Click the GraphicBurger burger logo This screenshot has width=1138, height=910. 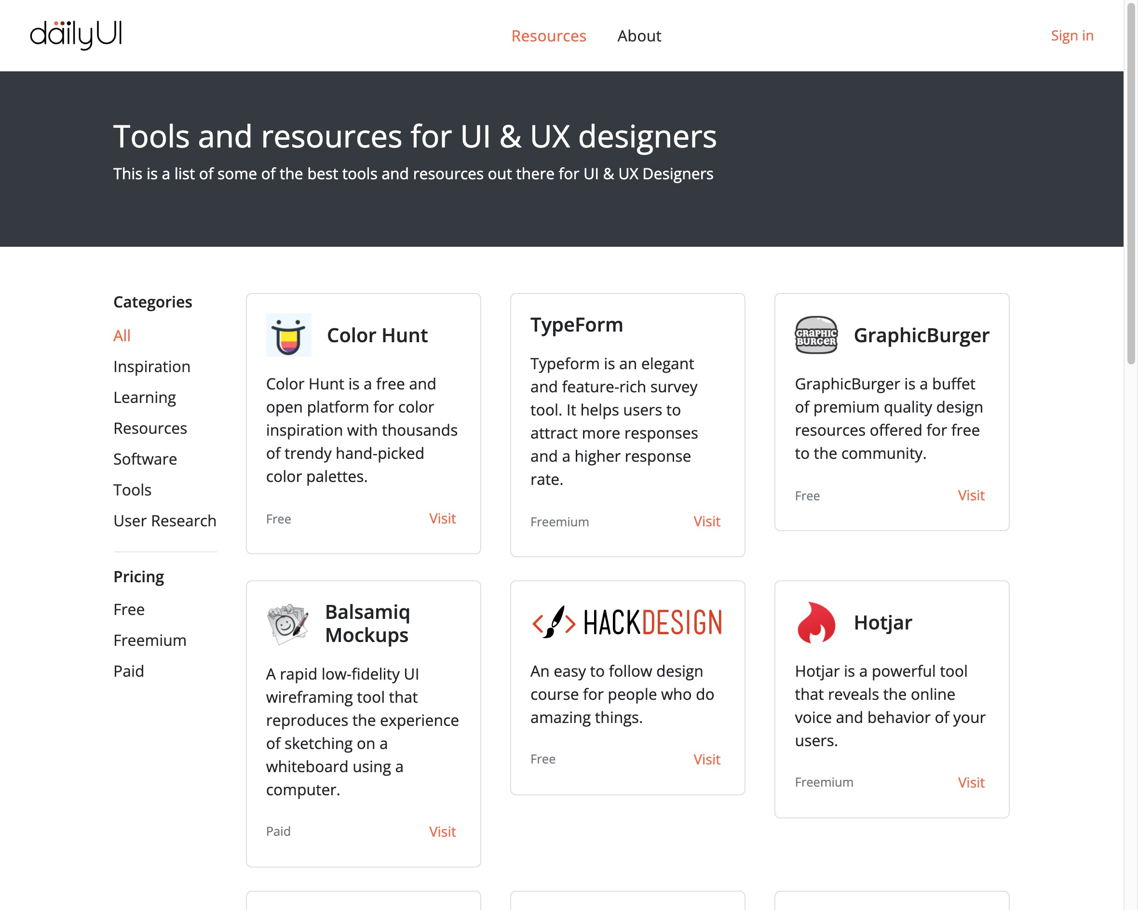[x=816, y=335]
